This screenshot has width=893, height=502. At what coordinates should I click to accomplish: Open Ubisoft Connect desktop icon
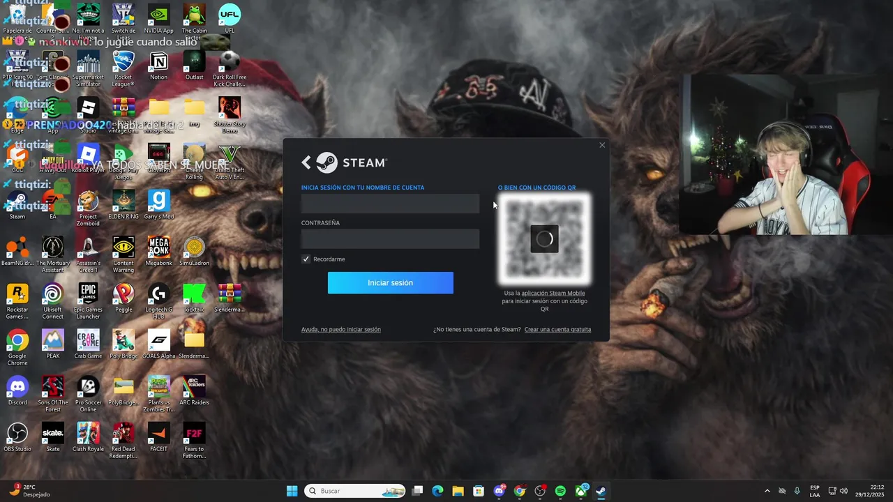point(52,301)
